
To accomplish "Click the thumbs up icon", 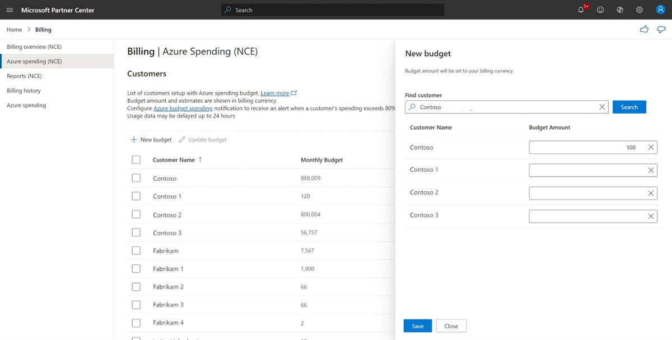I will (644, 29).
